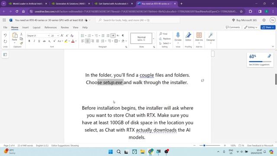Click Give Feedback to Microsoft
The width and height of the screenshot is (277, 156).
pos(260,146)
